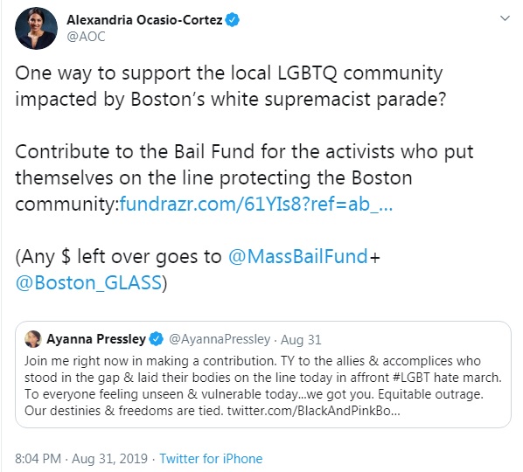Open the @MassBailFund mention
523x472 pixels.
[x=298, y=256]
